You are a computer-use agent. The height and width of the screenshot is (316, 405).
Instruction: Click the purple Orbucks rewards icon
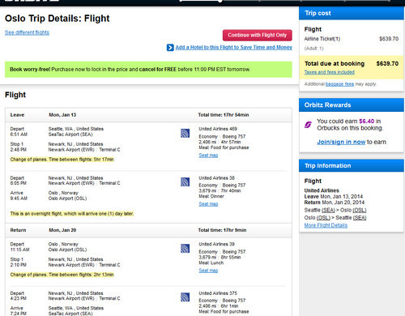pos(308,125)
